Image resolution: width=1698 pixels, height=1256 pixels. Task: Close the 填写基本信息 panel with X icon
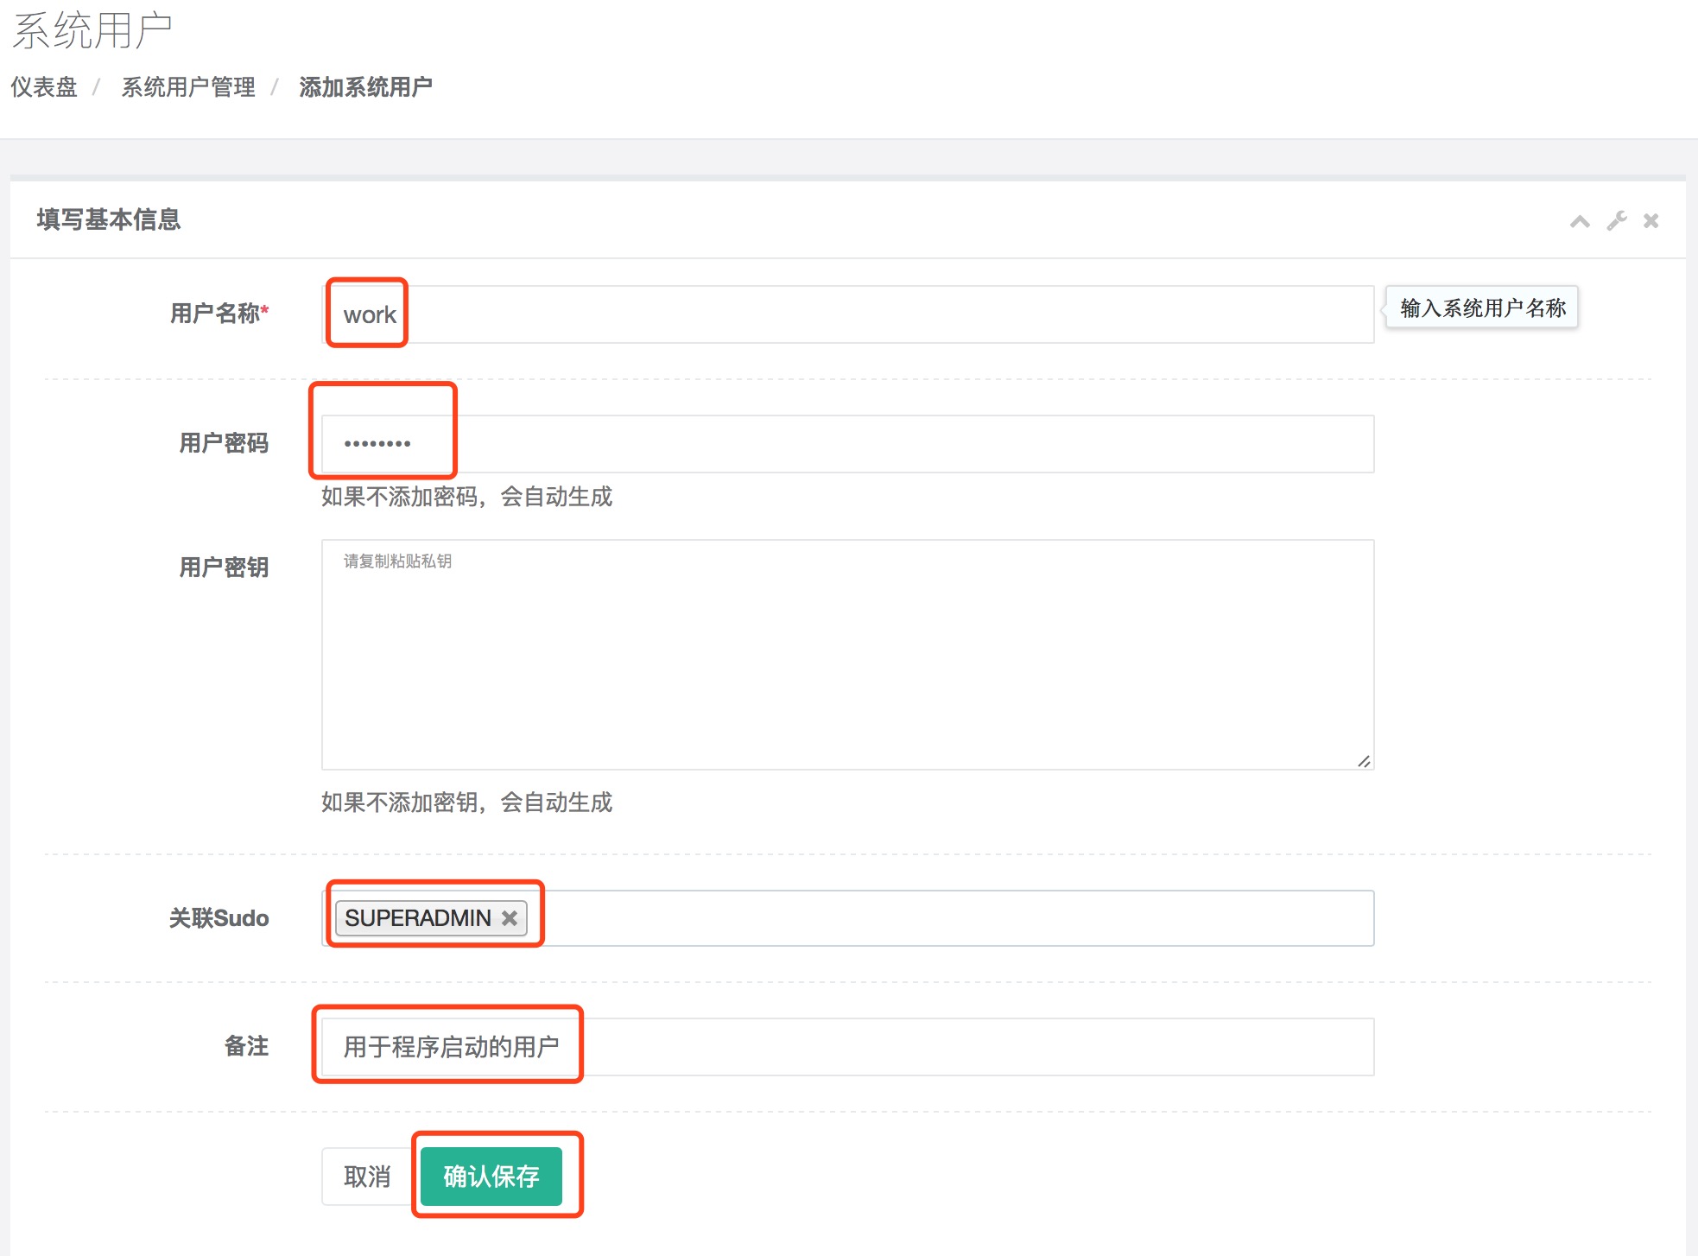[x=1650, y=221]
